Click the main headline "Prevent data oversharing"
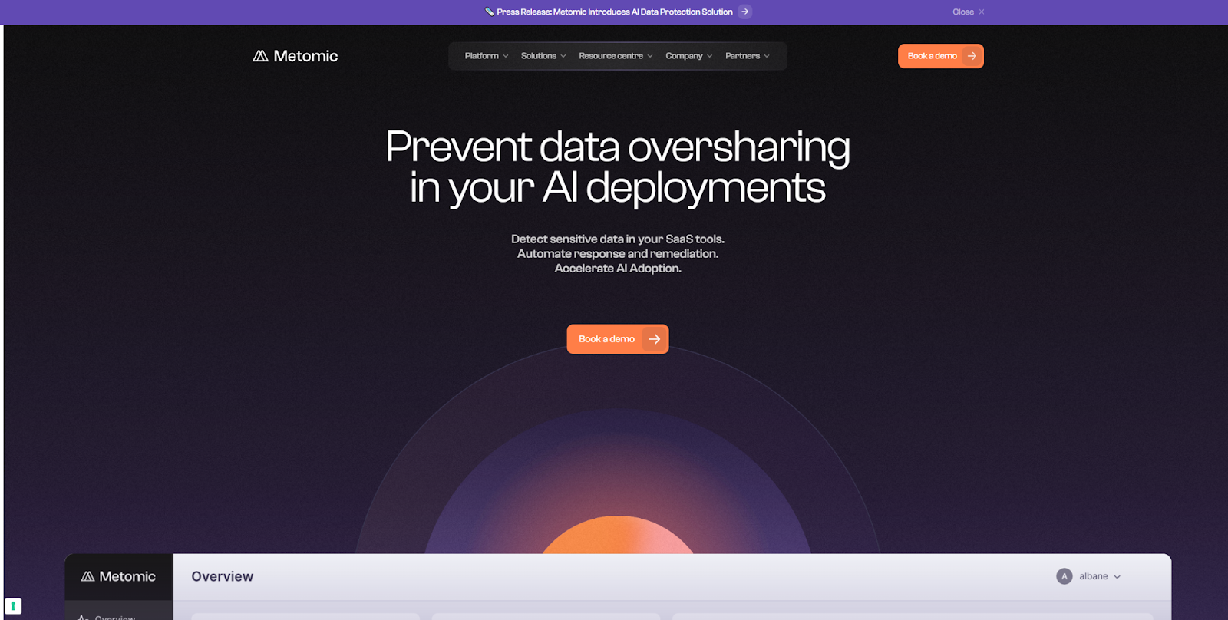1228x620 pixels. point(618,146)
